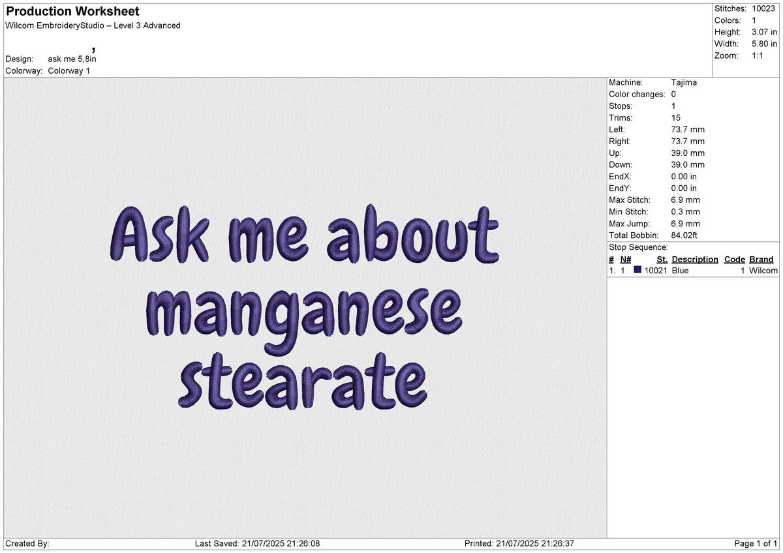The height and width of the screenshot is (553, 783).
Task: Click the Zoom value '1:1'
Action: [x=758, y=55]
